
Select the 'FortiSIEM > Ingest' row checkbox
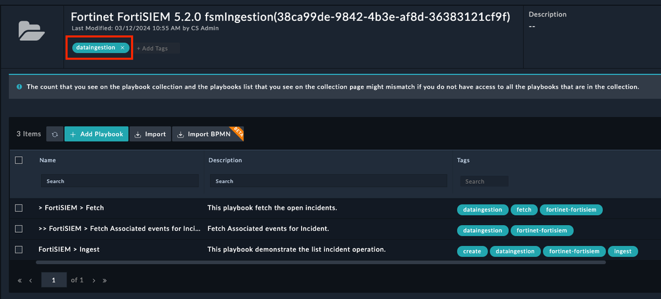19,249
